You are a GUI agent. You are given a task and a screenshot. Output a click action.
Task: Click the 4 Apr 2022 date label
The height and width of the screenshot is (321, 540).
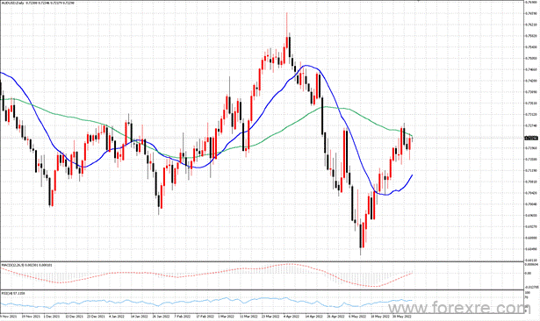(x=291, y=316)
